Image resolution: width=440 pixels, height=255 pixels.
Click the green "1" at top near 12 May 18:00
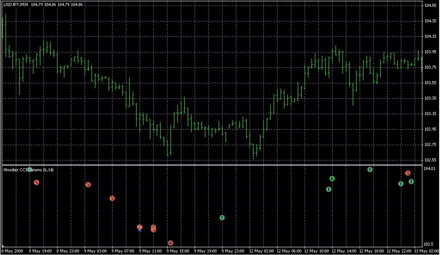pos(370,170)
